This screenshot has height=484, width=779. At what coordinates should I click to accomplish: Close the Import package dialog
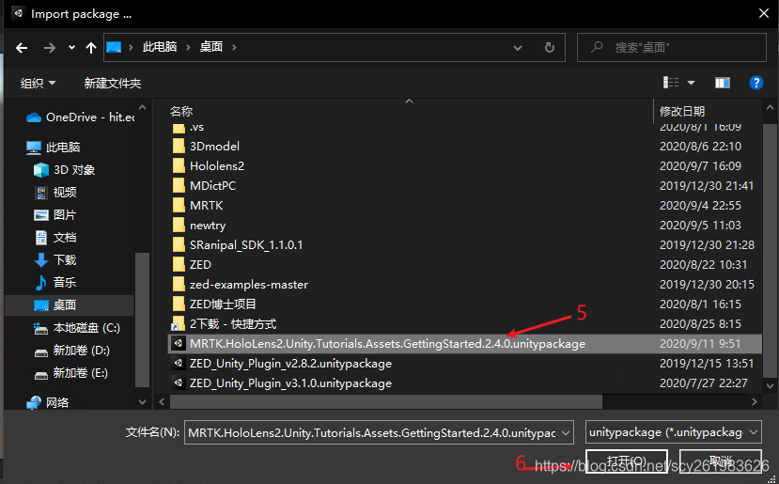coord(764,13)
